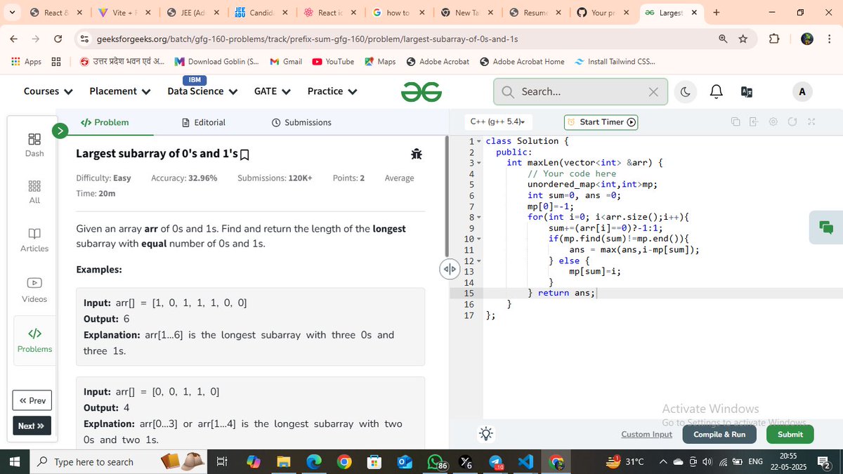The height and width of the screenshot is (474, 843).
Task: Click the lightbulb hint icon
Action: click(x=486, y=434)
